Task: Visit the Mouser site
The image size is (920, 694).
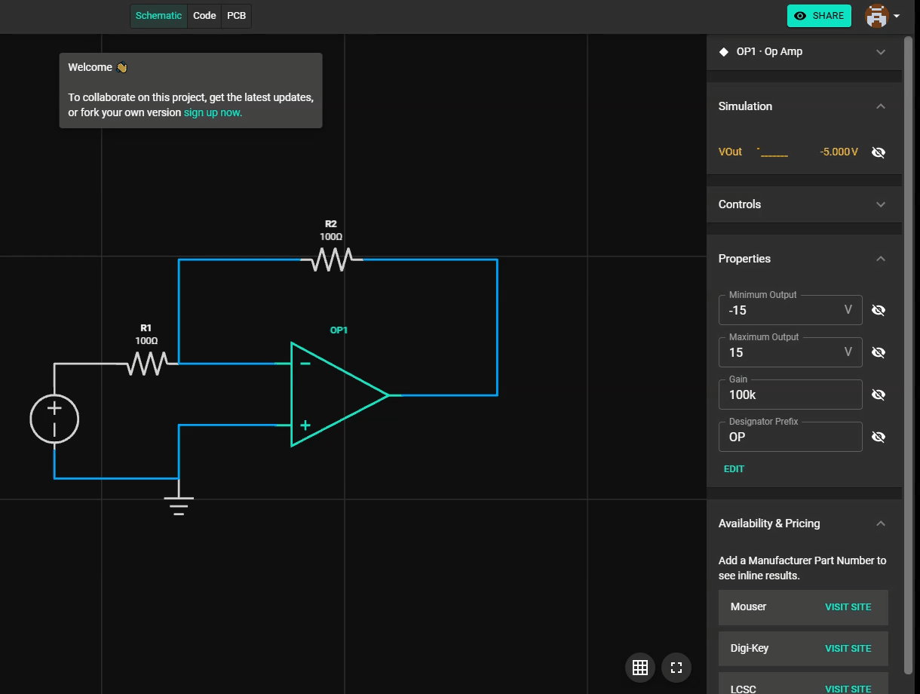Action: tap(848, 606)
